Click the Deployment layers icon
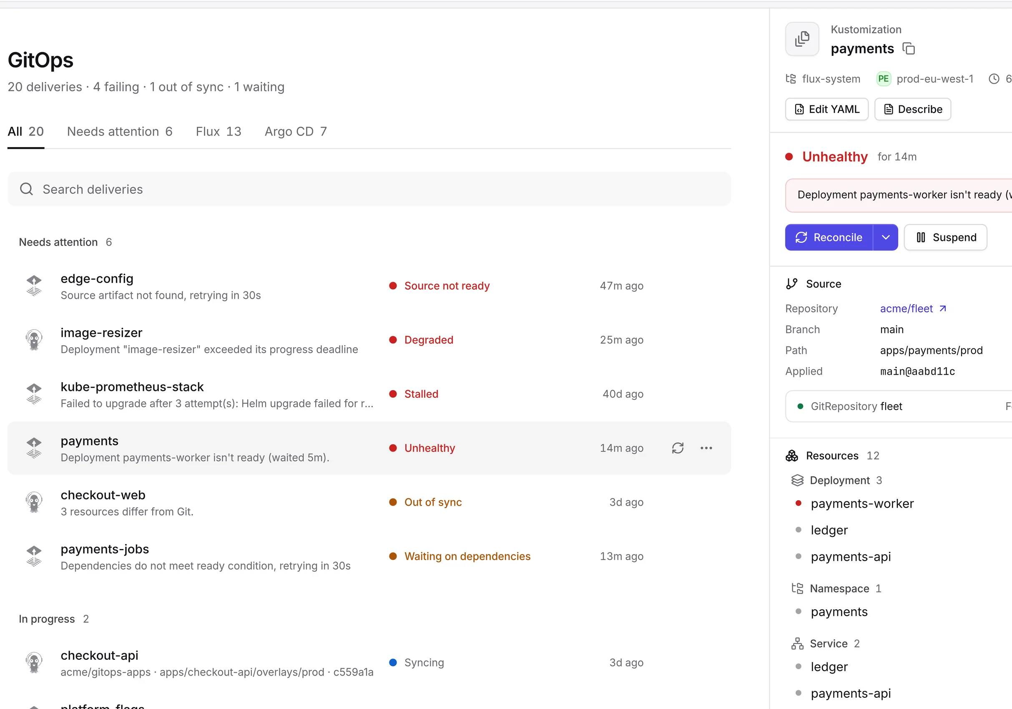This screenshot has width=1012, height=709. 797,480
